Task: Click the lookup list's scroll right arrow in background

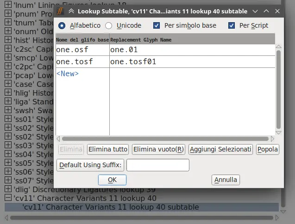Action: coord(277,218)
